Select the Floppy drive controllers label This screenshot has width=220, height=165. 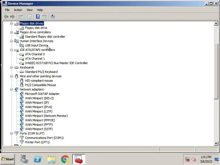pos(35,32)
